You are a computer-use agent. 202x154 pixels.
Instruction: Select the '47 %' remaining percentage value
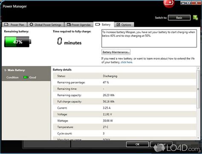pyautogui.click(x=106, y=83)
